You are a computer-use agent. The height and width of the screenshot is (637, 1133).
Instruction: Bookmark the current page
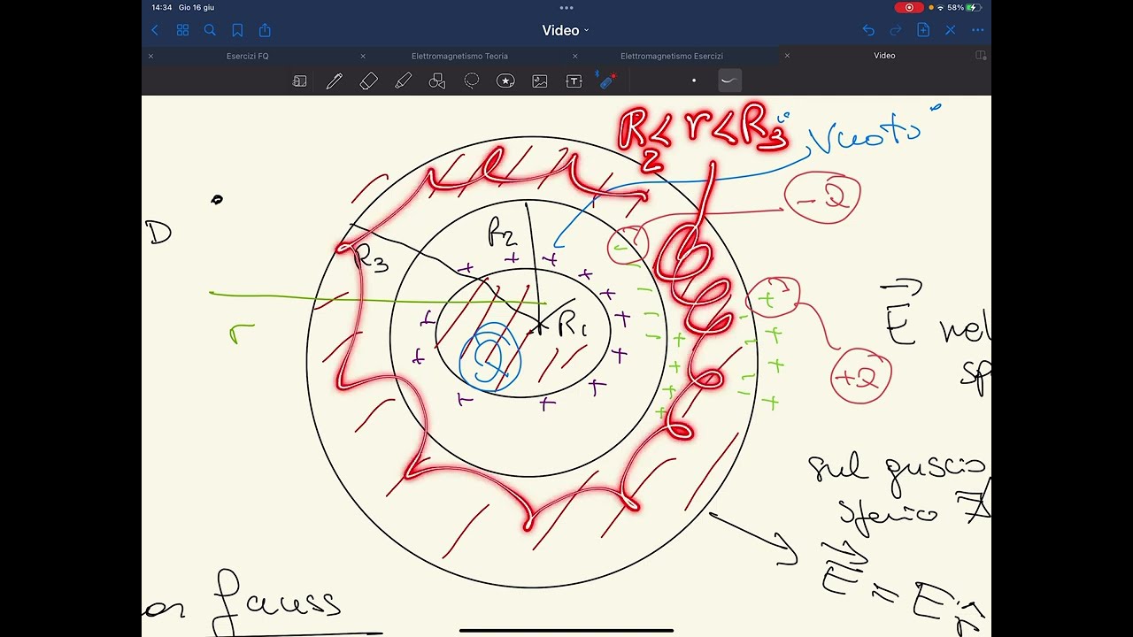coord(237,30)
